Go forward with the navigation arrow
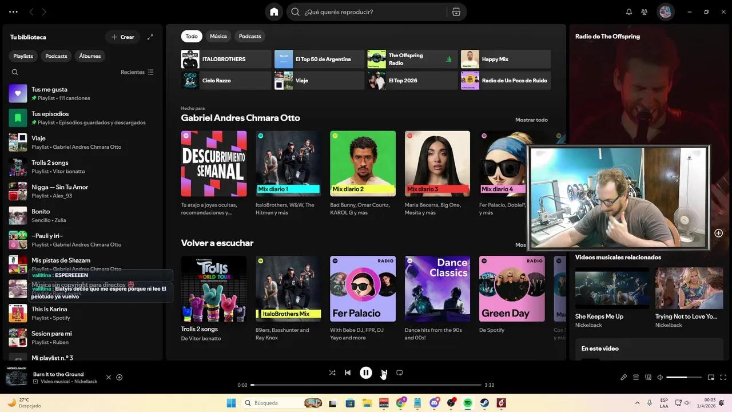 44,12
